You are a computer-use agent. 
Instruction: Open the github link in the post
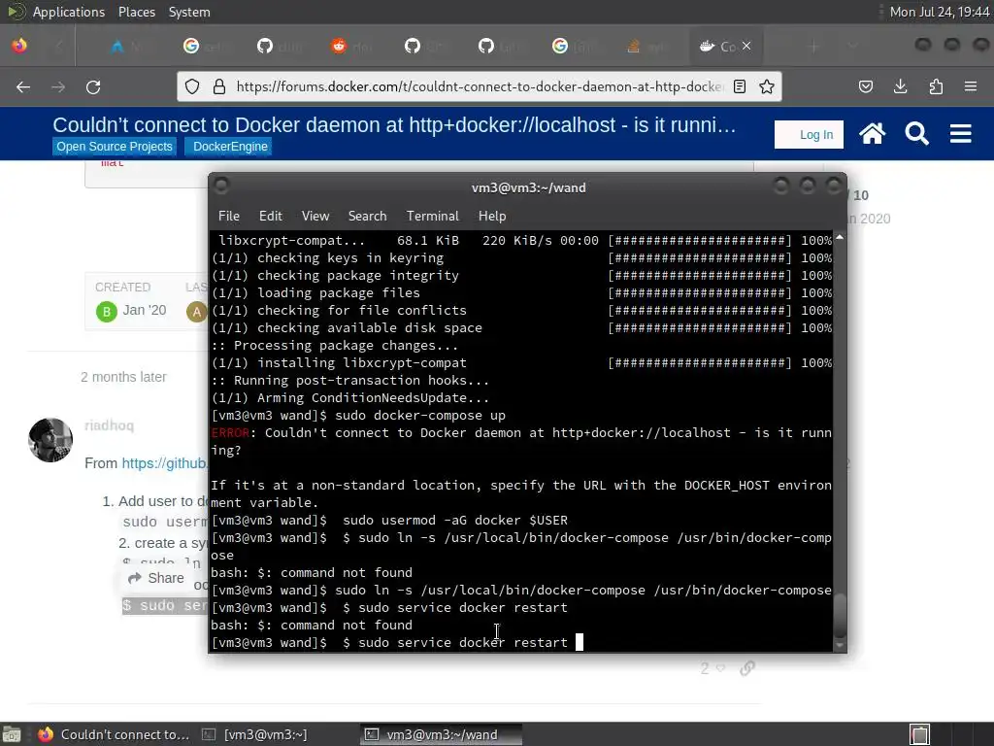click(164, 463)
